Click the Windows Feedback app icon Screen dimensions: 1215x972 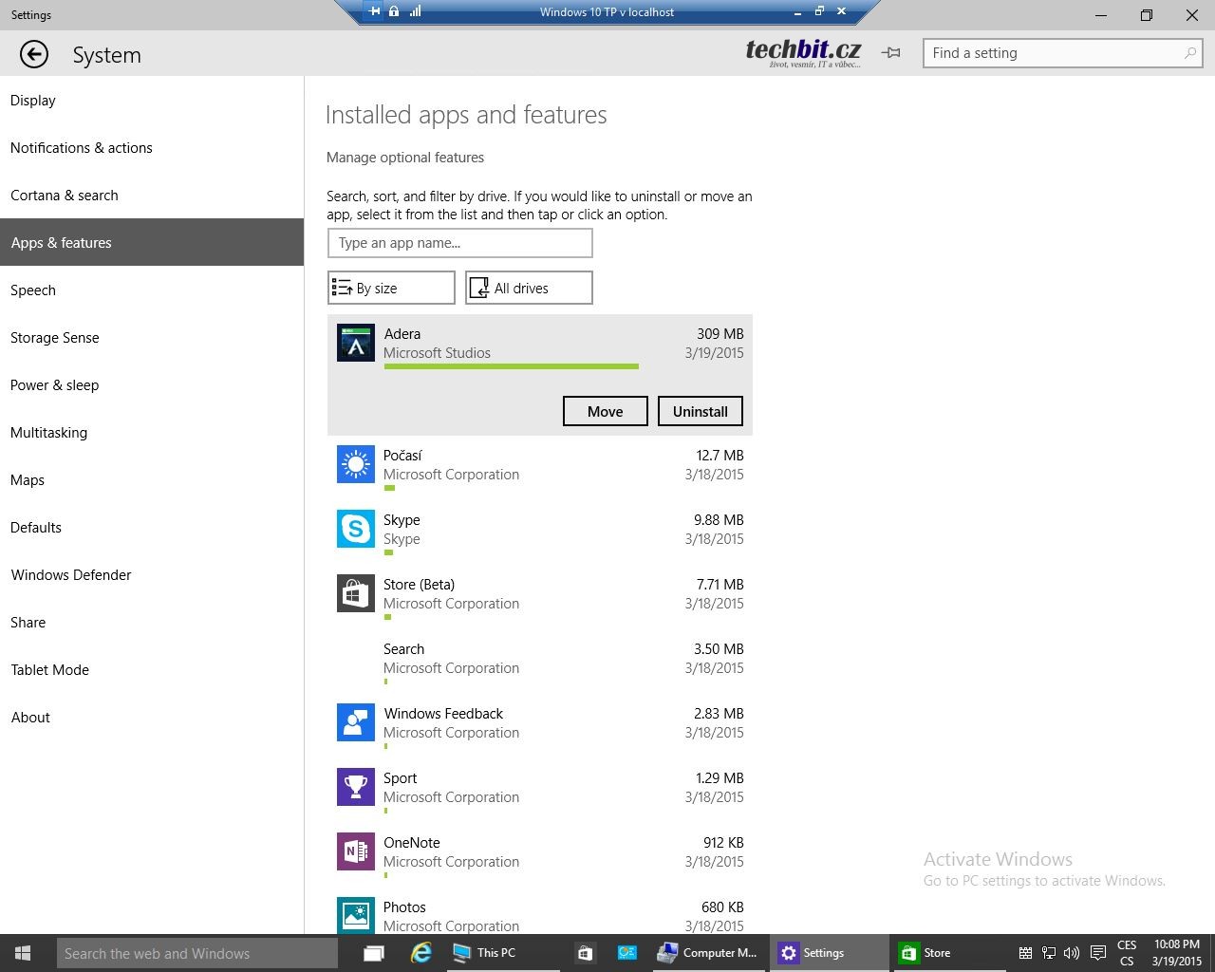tap(356, 723)
